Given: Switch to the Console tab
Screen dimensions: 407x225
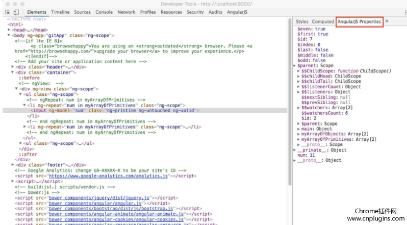Looking at the screenshot, I should coord(104,12).
